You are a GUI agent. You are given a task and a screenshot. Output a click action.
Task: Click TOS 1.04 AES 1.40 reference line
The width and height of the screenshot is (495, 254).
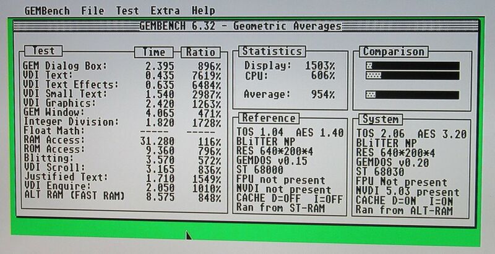(290, 132)
